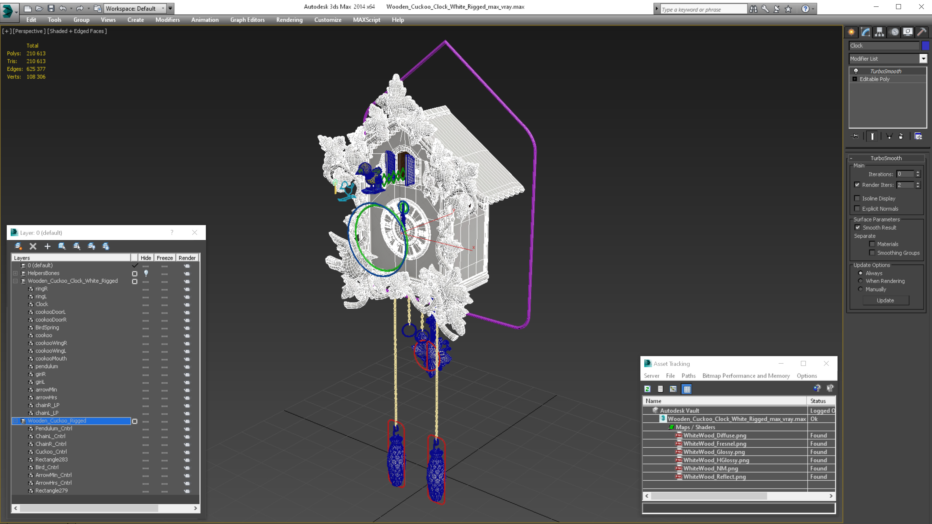
Task: Enable Separate by Smoothing Groups checkbox
Action: coord(872,252)
